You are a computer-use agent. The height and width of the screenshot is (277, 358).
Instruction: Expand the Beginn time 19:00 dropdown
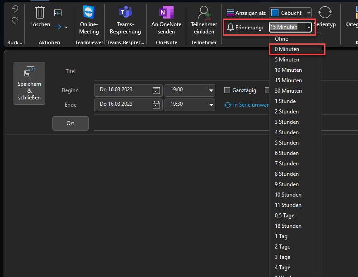point(211,90)
